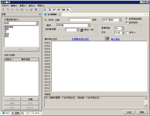Open the 查找(S) menu

pyautogui.click(x=32, y=6)
